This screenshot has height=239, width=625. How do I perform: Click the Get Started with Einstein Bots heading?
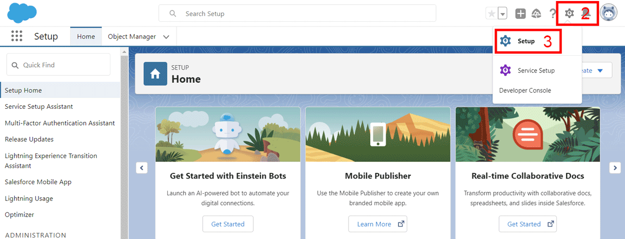228,176
